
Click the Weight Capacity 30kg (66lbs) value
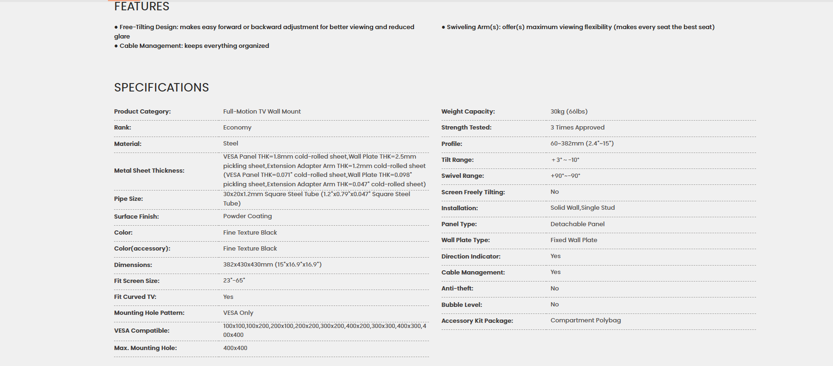[x=569, y=112]
